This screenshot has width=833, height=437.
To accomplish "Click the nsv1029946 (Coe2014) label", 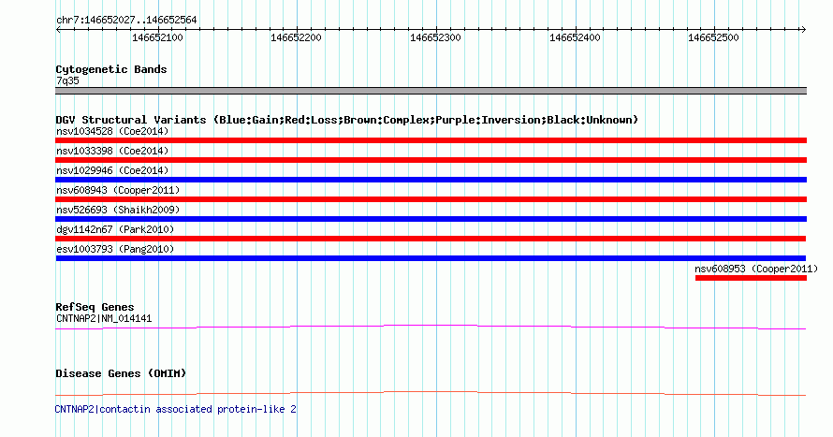I will 112,170.
